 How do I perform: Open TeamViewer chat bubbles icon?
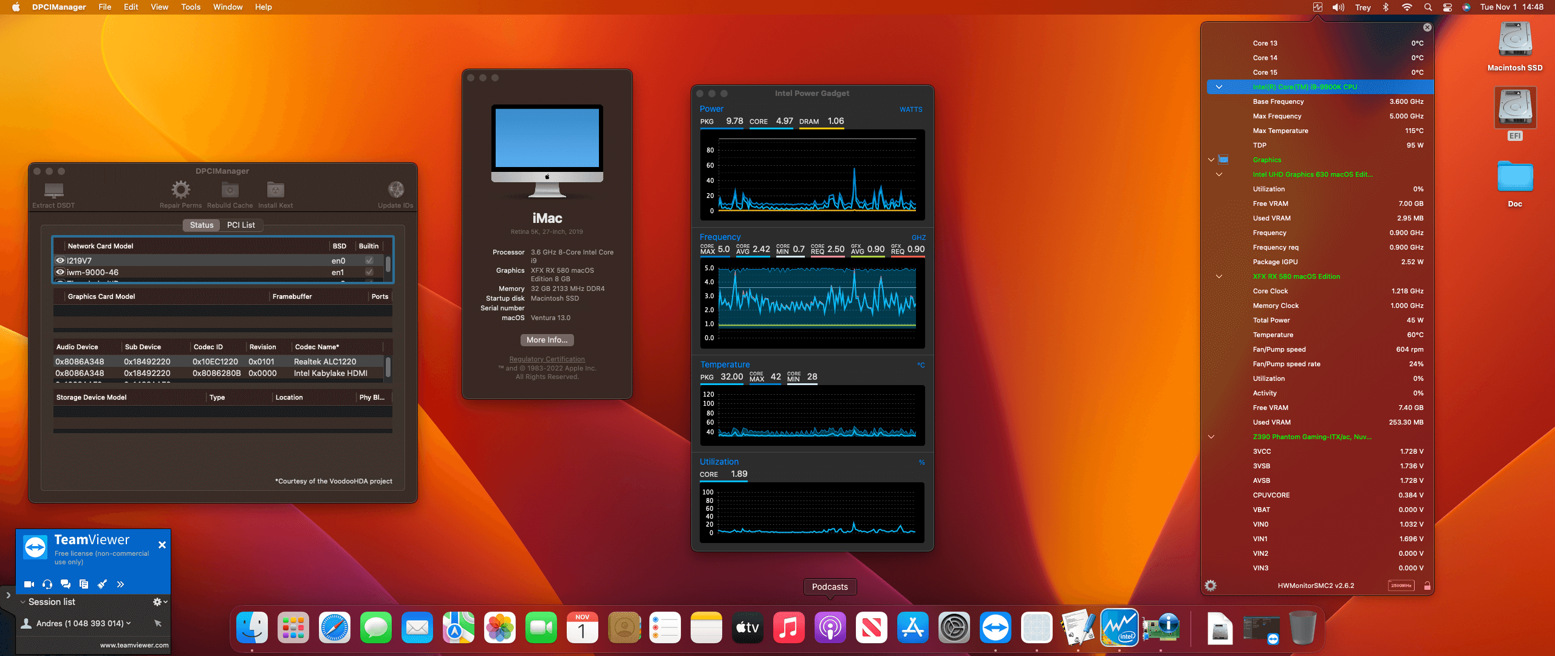pyautogui.click(x=66, y=584)
